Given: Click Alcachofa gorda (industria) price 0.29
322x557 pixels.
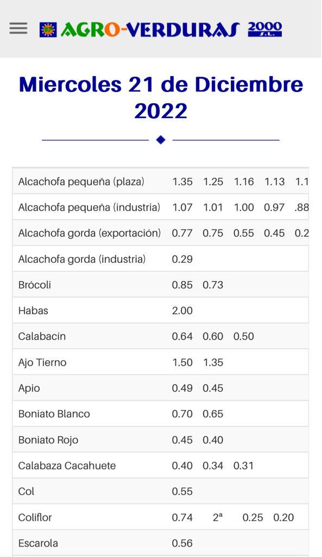Looking at the screenshot, I should [x=182, y=259].
